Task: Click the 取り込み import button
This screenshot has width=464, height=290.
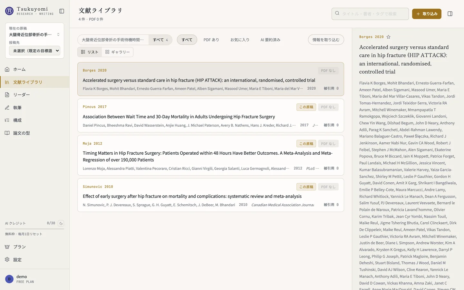Action: point(427,14)
